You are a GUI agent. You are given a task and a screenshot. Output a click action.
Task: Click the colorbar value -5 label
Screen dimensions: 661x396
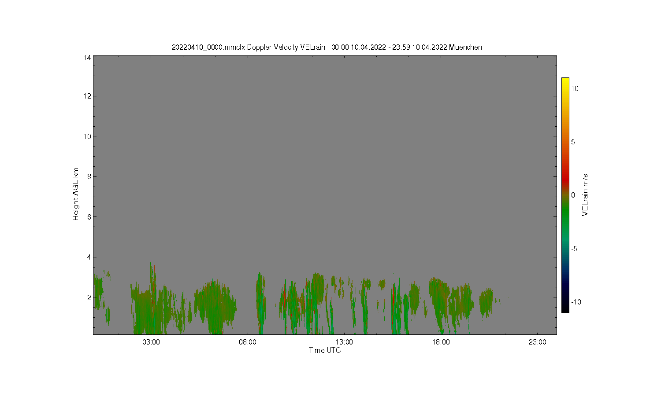[574, 249]
